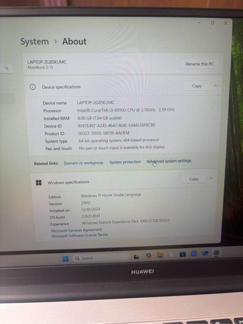Open Microsoft Services Agreement link
This screenshot has height=324, width=243.
(x=76, y=230)
